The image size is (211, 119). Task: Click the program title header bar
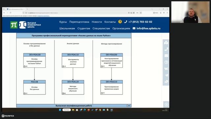(x=74, y=36)
